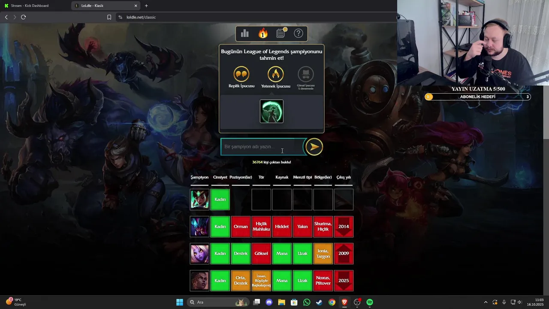Open the clock showing 11:03
Image resolution: width=549 pixels, height=309 pixels.
[x=536, y=302]
